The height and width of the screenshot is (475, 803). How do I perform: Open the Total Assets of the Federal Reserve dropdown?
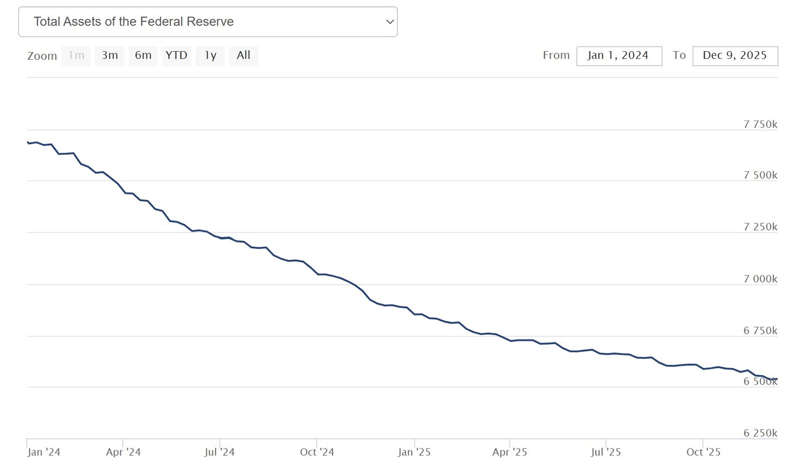[207, 22]
